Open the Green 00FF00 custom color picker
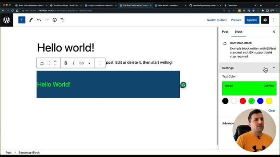The height and width of the screenshot is (157, 280). click(x=249, y=88)
